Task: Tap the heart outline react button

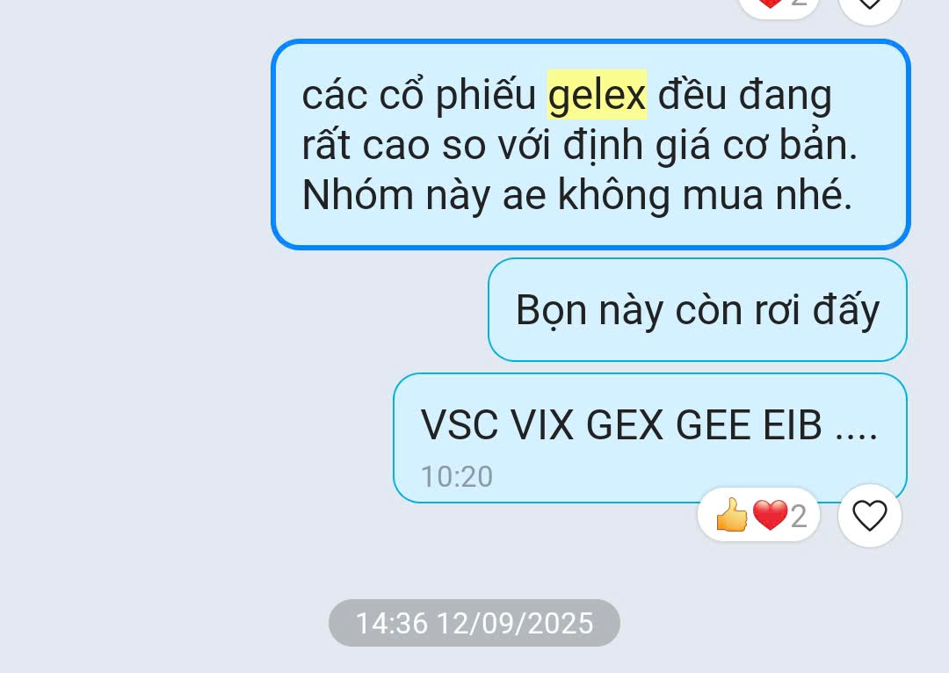Action: point(870,516)
